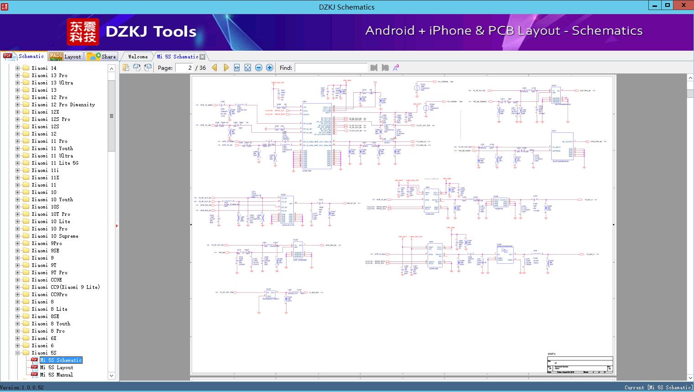Click the sidebar collapse splitter arrow
This screenshot has height=392, width=694.
tap(117, 225)
